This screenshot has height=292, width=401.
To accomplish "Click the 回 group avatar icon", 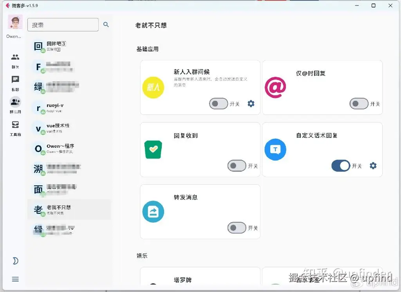I will click(x=38, y=46).
